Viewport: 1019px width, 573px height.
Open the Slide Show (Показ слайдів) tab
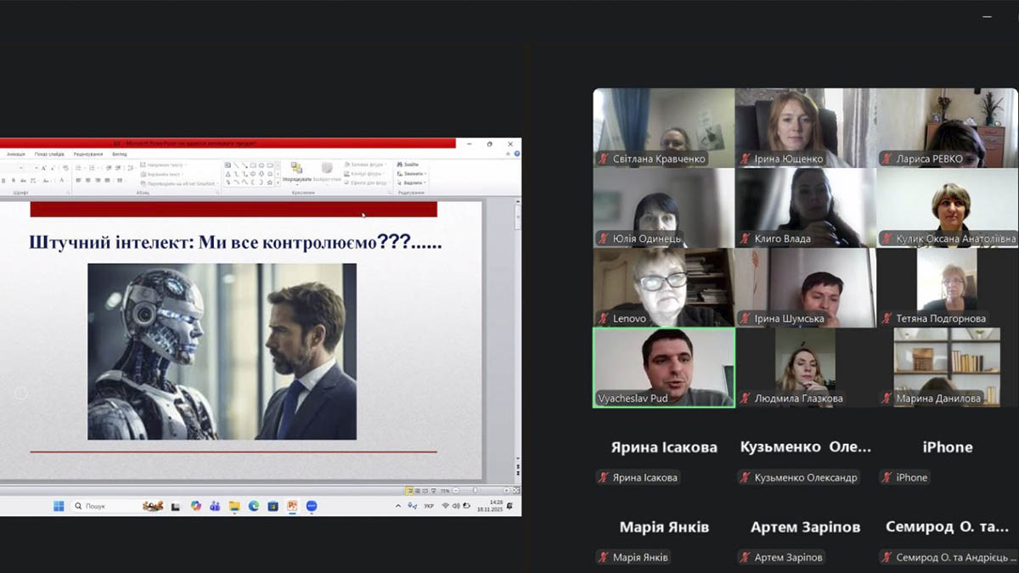click(x=49, y=154)
